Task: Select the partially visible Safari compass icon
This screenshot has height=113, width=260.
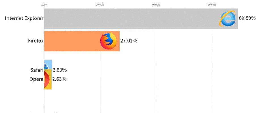Action: [46, 66]
